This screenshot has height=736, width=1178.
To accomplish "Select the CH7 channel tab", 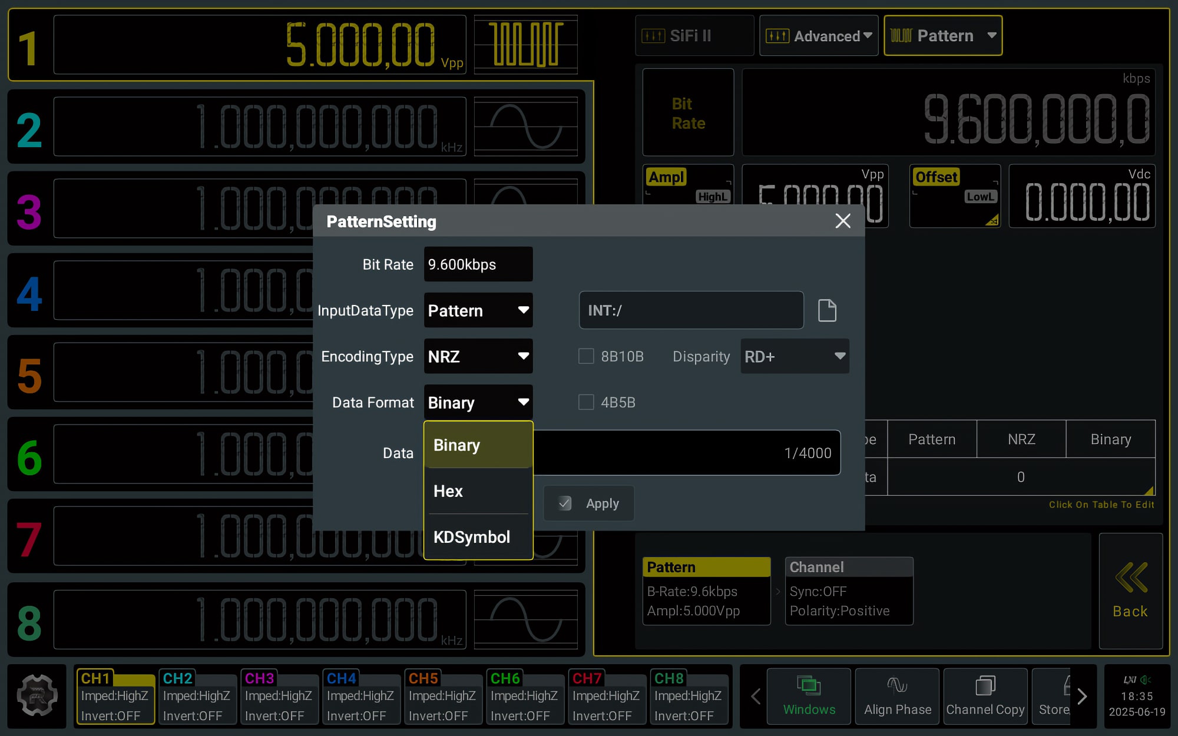I will [607, 697].
